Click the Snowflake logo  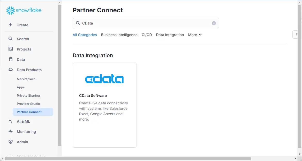tap(24, 10)
